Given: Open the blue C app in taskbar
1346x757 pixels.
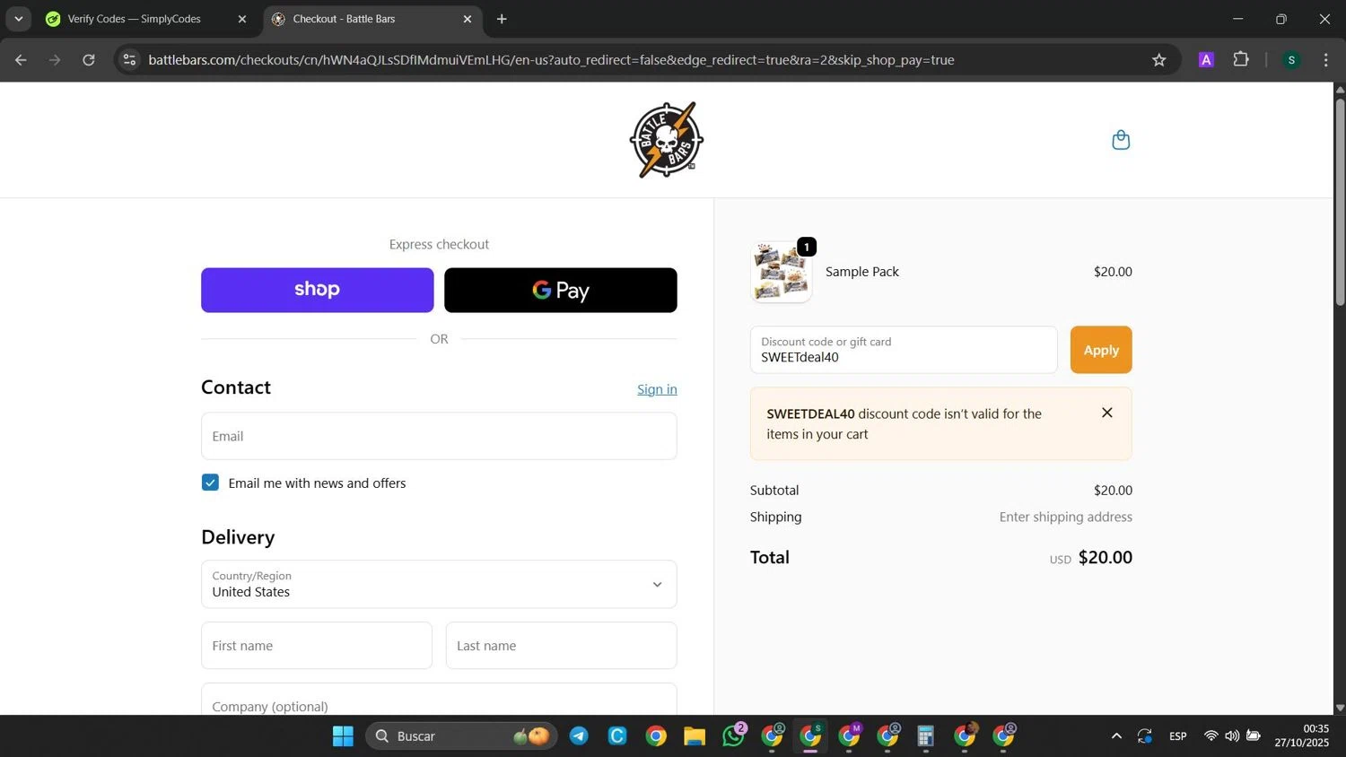Looking at the screenshot, I should click(x=617, y=736).
